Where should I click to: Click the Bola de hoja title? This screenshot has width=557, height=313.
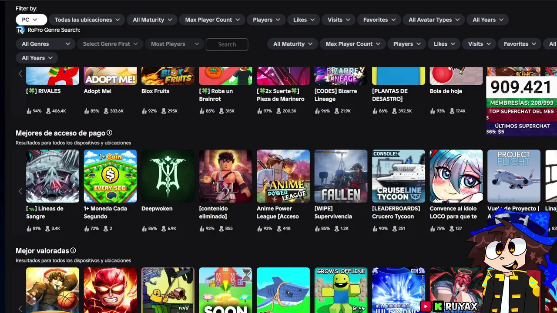point(446,91)
